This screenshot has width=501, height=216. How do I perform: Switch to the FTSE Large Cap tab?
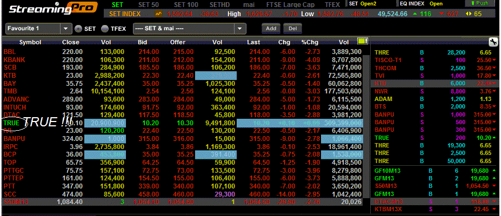290,4
